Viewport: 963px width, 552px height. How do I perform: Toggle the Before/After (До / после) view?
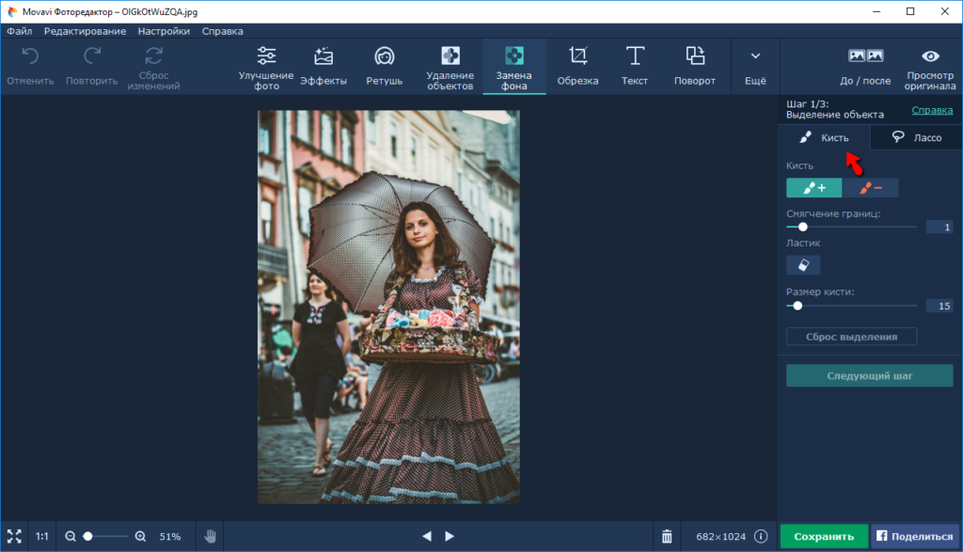(865, 66)
